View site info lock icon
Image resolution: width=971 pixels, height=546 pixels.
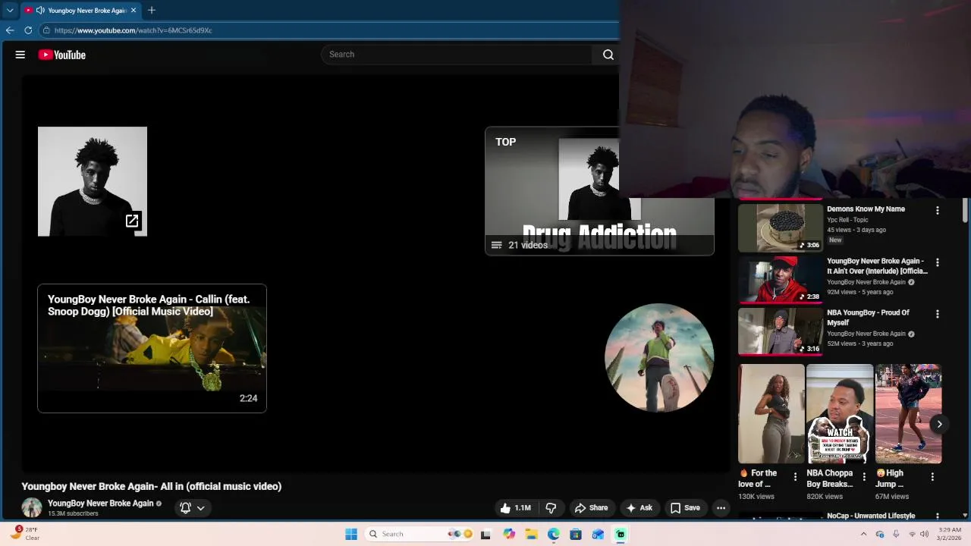[46, 30]
